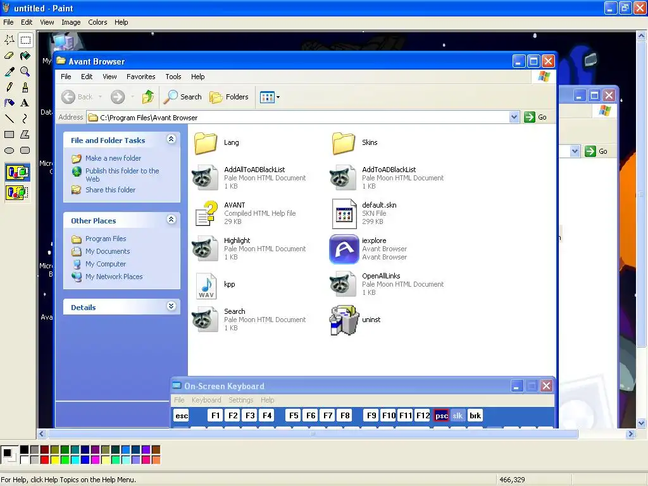Collapse the Other Places panel
648x486 pixels.
coord(171,220)
